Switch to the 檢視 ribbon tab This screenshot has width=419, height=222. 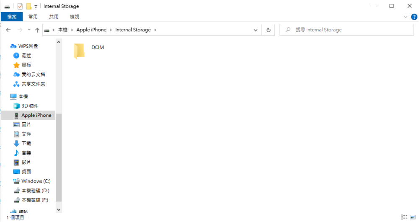coord(75,17)
